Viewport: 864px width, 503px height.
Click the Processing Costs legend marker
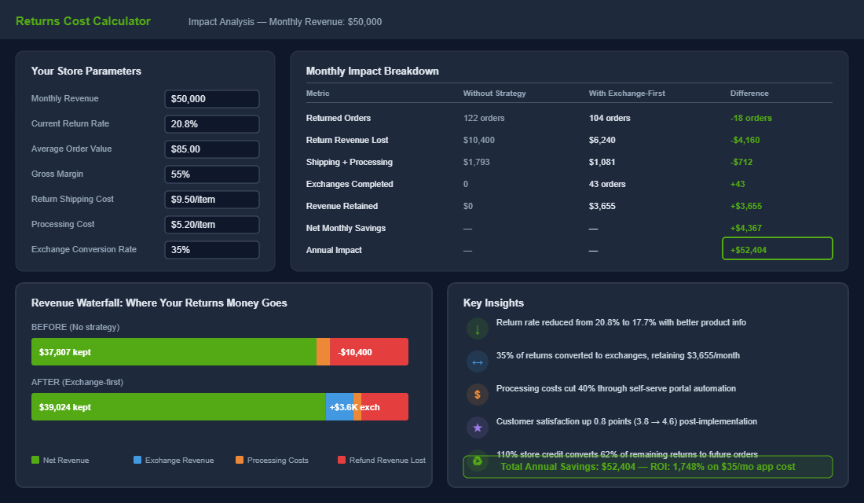click(x=240, y=459)
